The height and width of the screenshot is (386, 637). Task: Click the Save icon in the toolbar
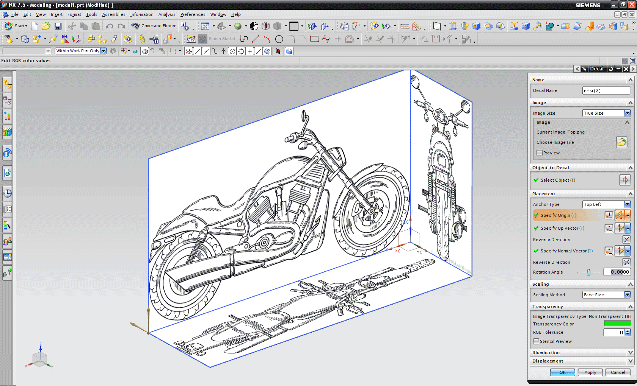pos(58,26)
